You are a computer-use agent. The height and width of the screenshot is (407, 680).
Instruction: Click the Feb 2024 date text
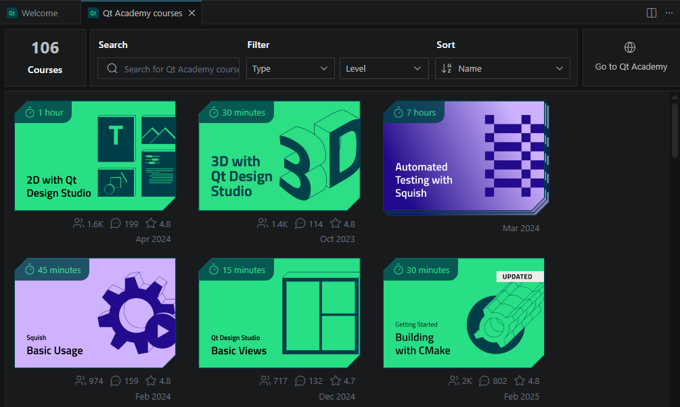(153, 397)
